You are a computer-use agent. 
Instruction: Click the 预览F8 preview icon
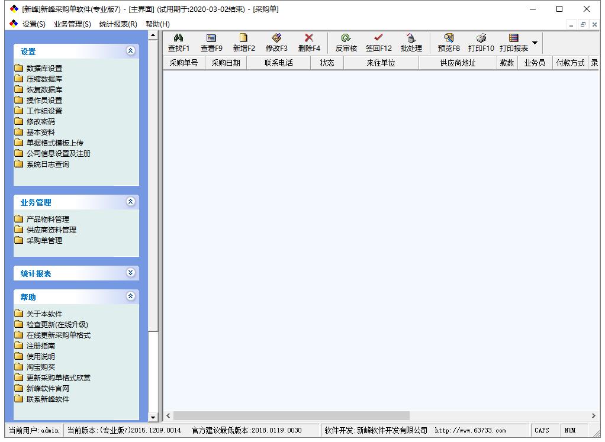coord(448,38)
